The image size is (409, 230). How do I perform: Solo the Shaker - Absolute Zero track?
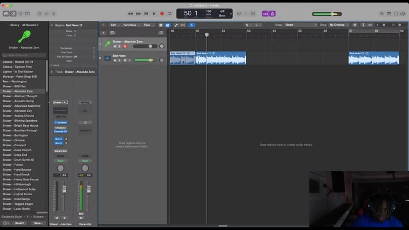pyautogui.click(x=120, y=47)
